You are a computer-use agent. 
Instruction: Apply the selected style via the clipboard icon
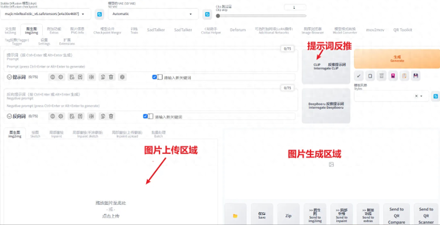tap(404, 76)
